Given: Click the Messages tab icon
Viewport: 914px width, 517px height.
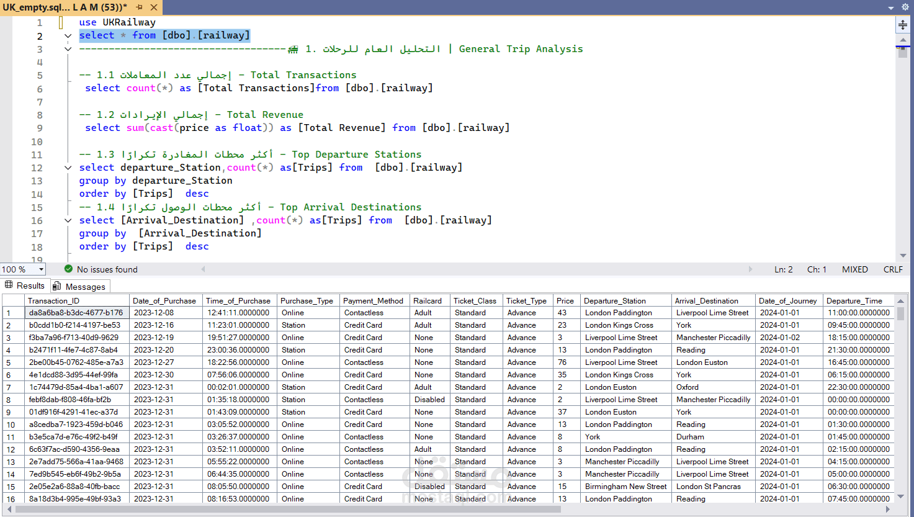Looking at the screenshot, I should click(57, 286).
